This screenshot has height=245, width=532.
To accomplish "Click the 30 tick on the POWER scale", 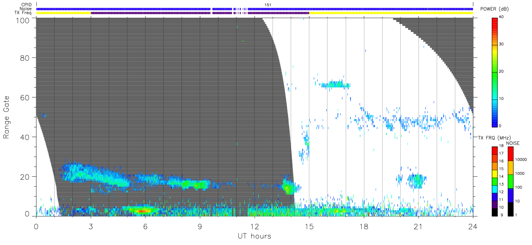I will (x=502, y=44).
